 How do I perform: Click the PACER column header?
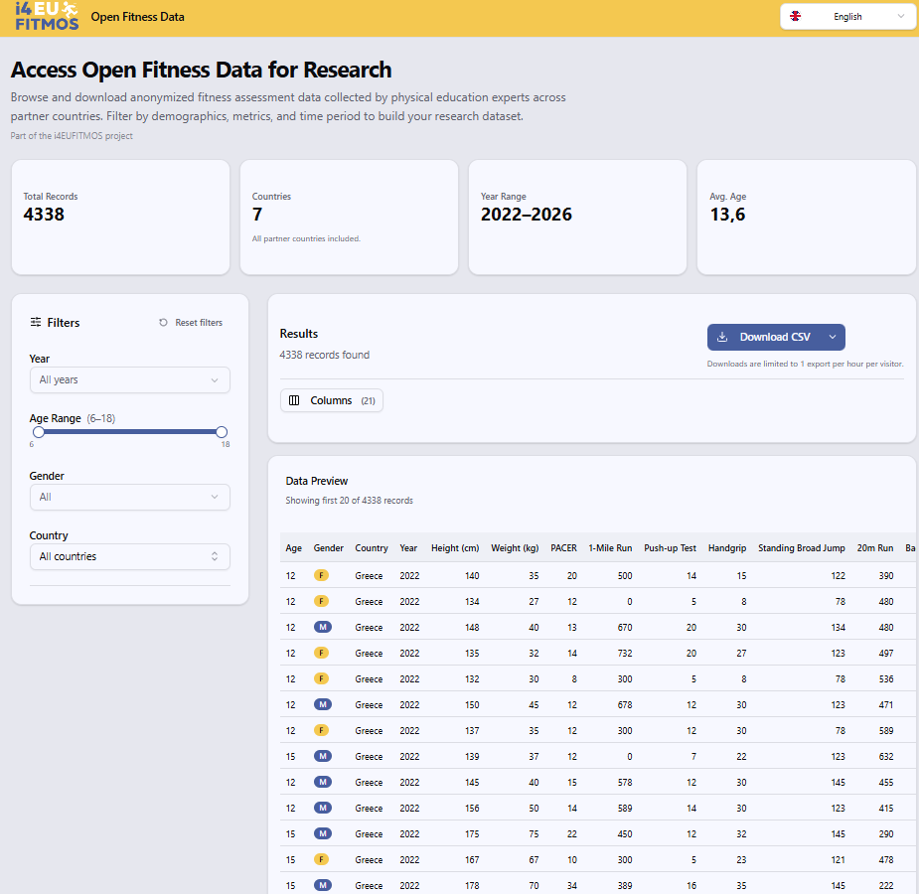[x=564, y=548]
